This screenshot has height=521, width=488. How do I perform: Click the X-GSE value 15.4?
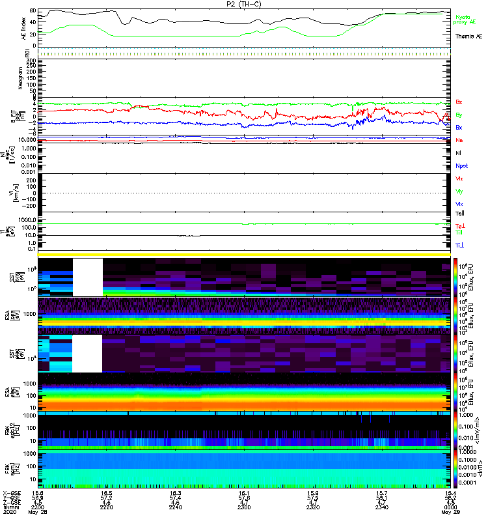click(x=450, y=494)
